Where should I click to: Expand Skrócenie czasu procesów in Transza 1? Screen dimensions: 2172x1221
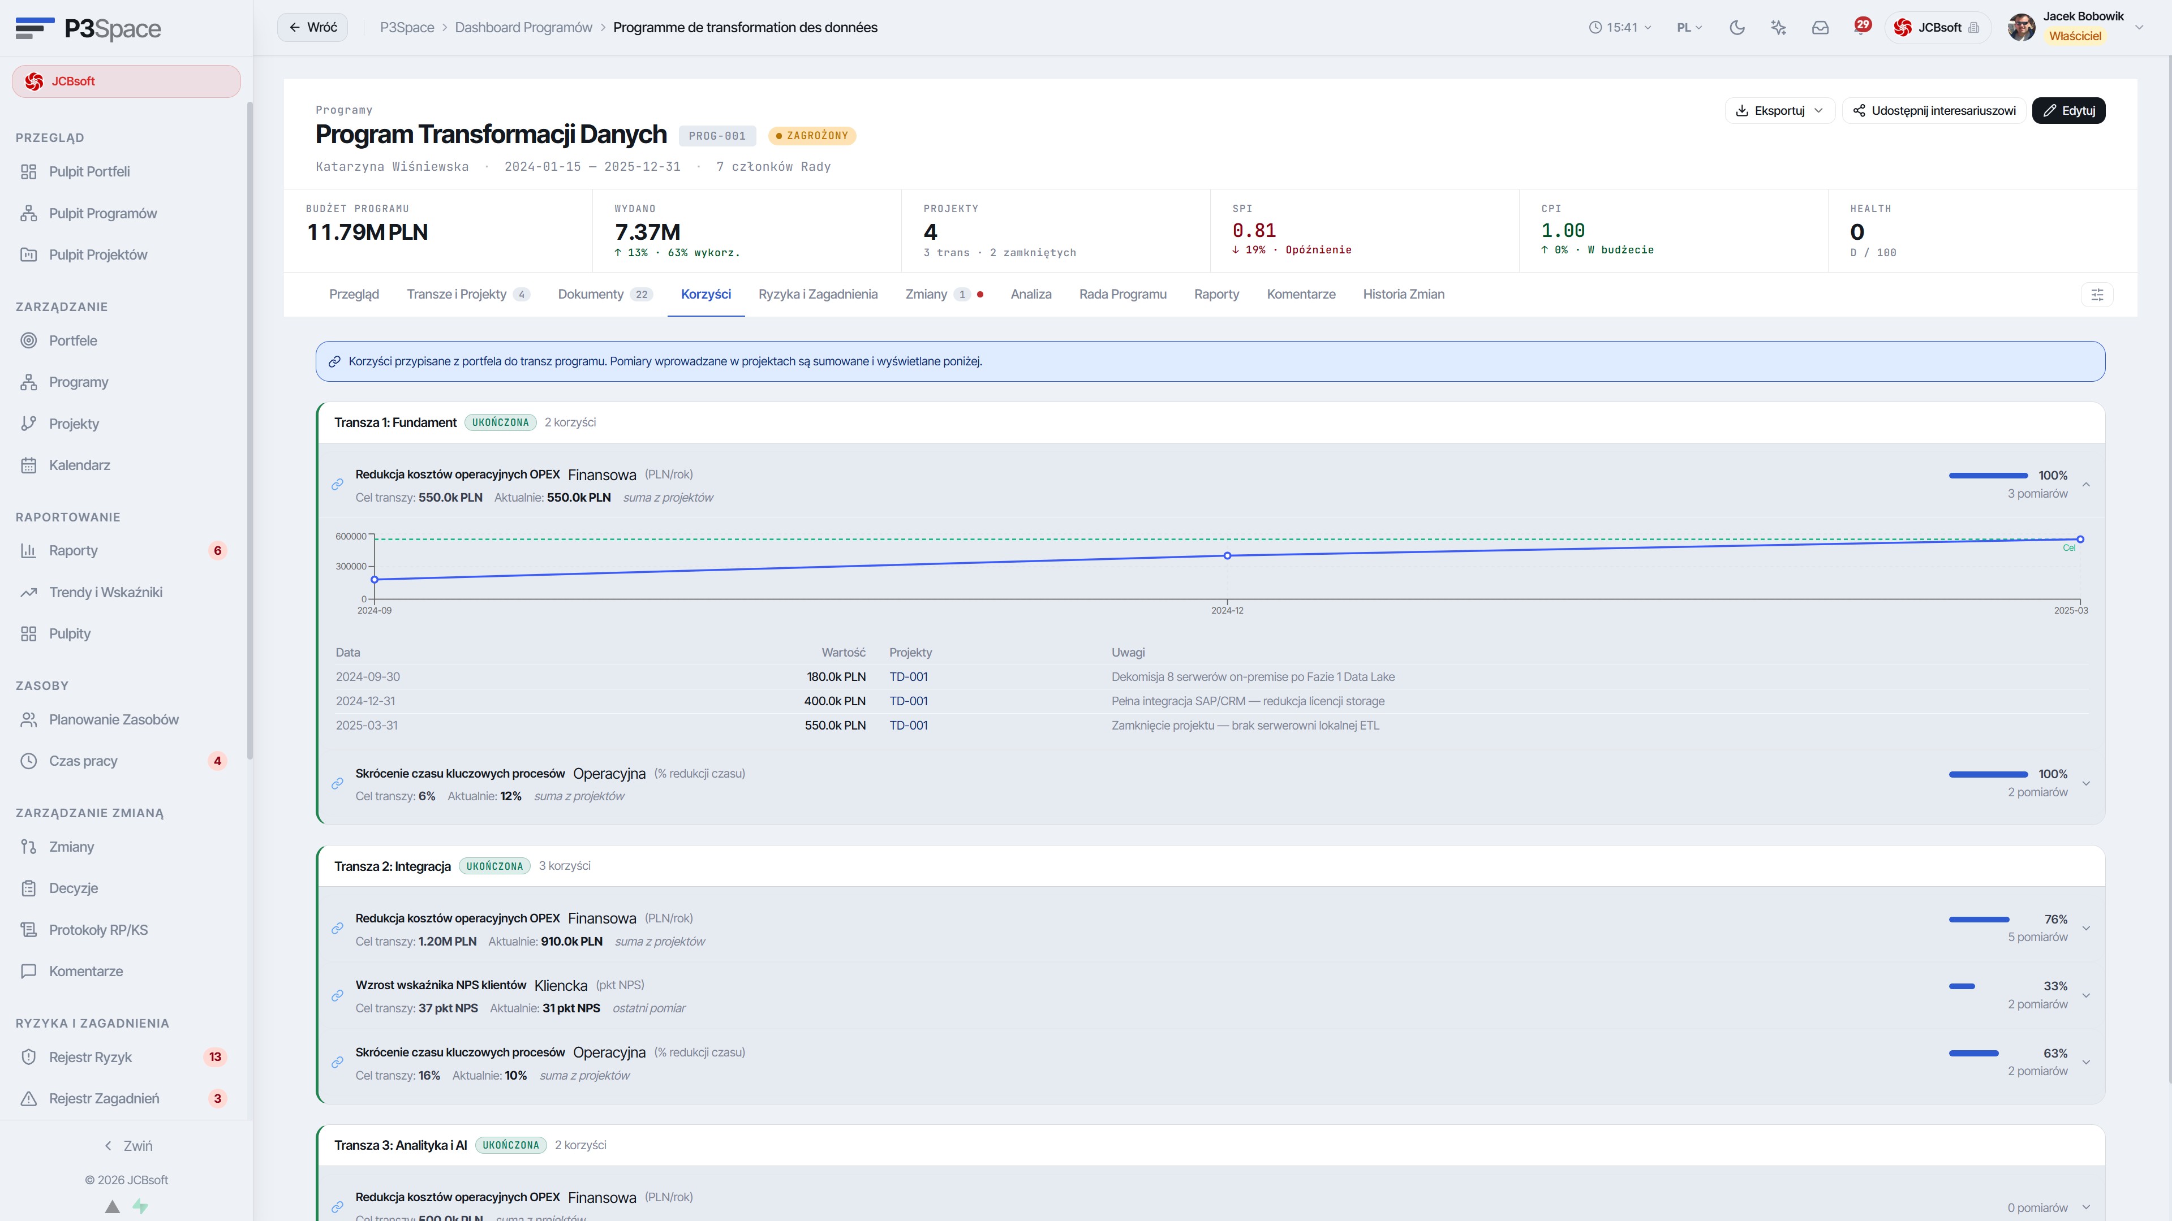[x=2086, y=784]
